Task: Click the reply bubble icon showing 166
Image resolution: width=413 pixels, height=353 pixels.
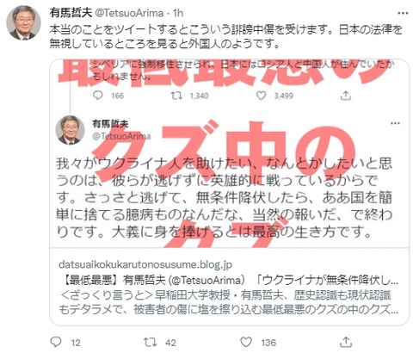Action: click(98, 96)
